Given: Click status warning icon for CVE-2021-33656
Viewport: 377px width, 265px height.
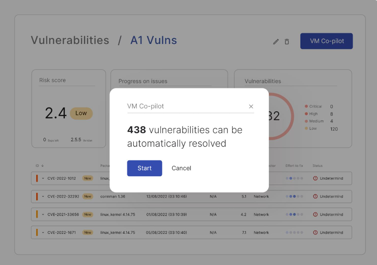Looking at the screenshot, I should (x=315, y=215).
